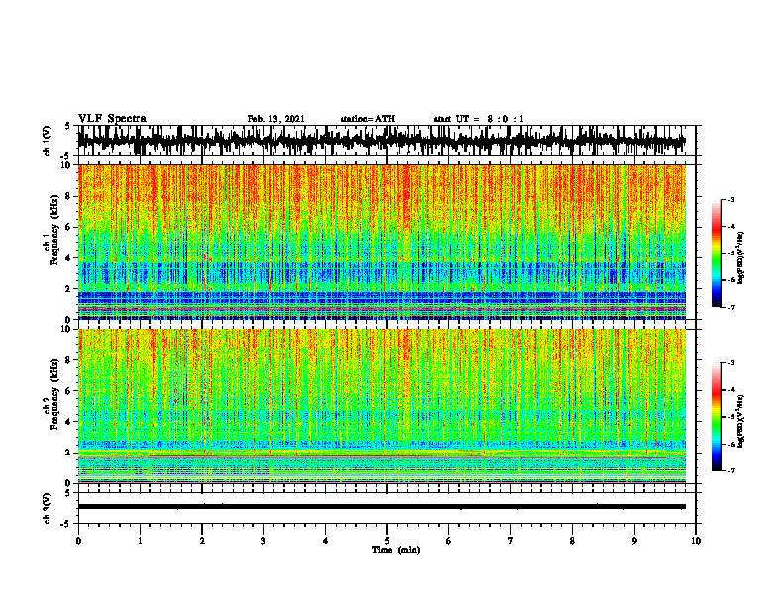
Task: Click time axis tick label '8'
Action: [572, 541]
